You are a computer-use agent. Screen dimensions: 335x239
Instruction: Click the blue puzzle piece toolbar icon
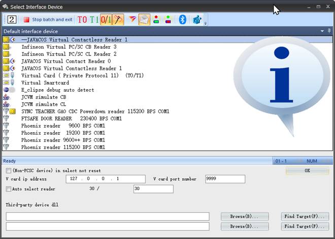(x=197, y=20)
